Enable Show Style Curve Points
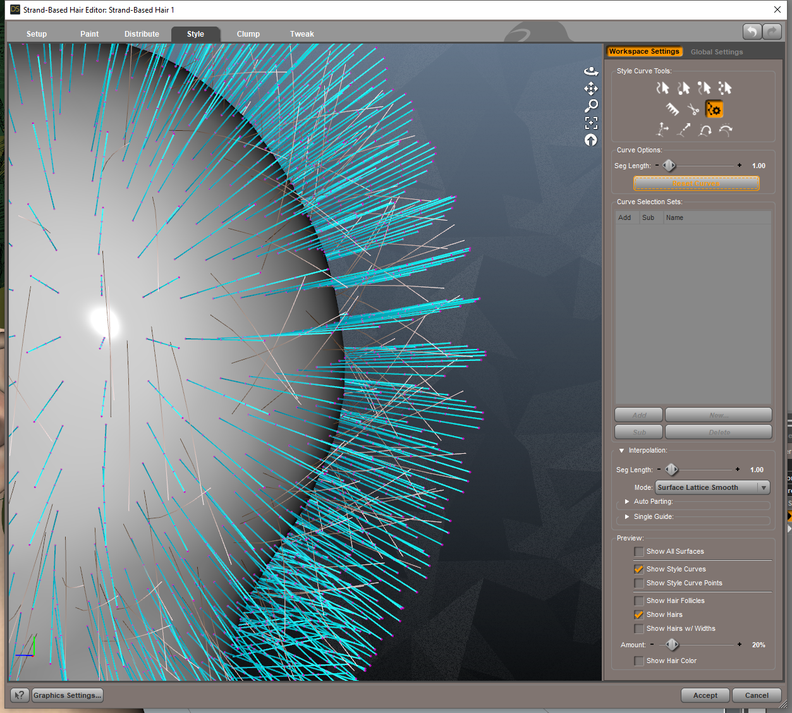The height and width of the screenshot is (713, 792). 639,583
